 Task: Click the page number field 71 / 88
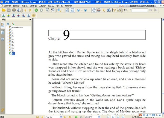pyautogui.click(x=52, y=117)
